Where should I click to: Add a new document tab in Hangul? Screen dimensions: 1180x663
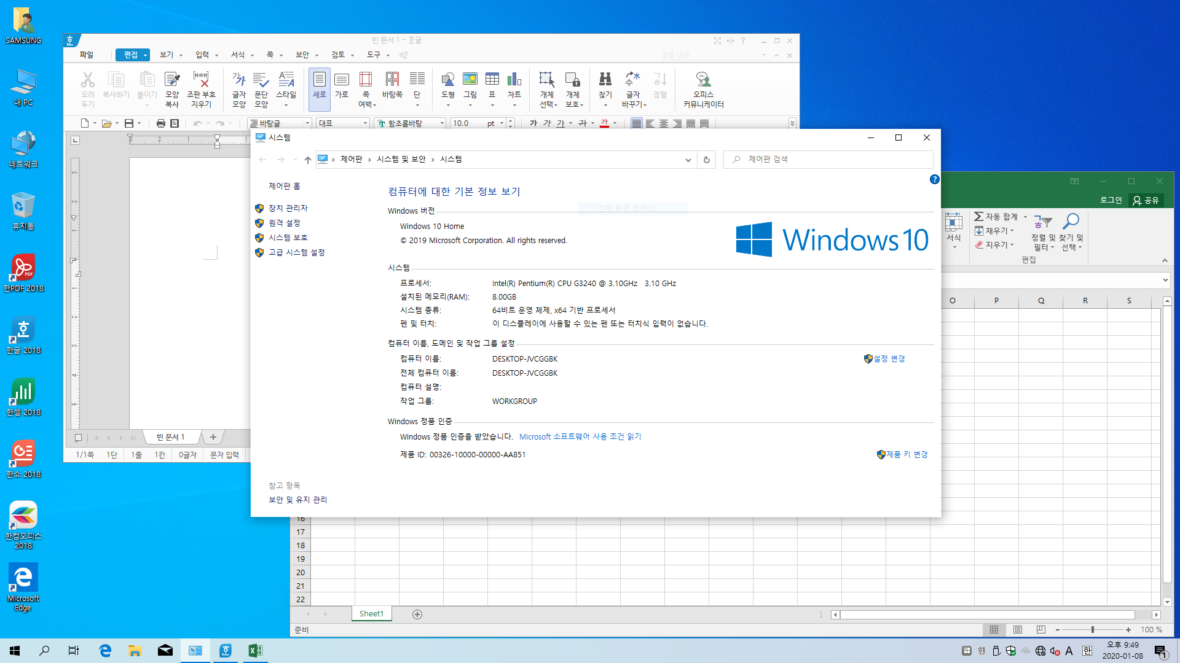[x=213, y=437]
